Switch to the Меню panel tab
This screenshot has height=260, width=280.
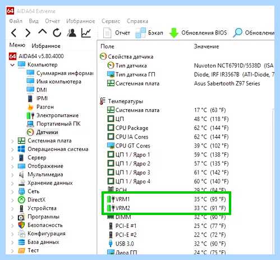(17, 45)
